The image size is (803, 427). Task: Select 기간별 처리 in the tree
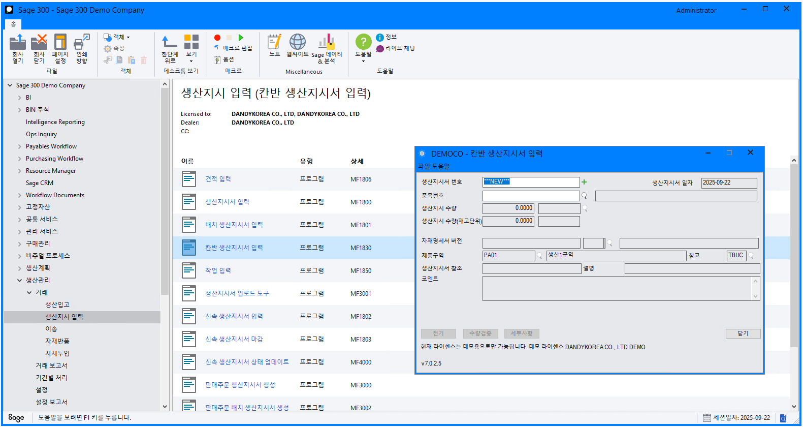[51, 378]
